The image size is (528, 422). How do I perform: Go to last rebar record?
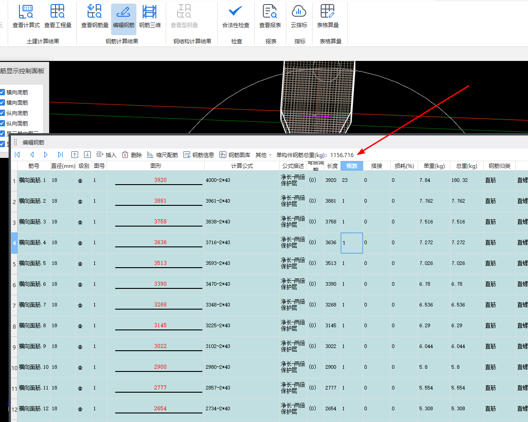[x=61, y=154]
